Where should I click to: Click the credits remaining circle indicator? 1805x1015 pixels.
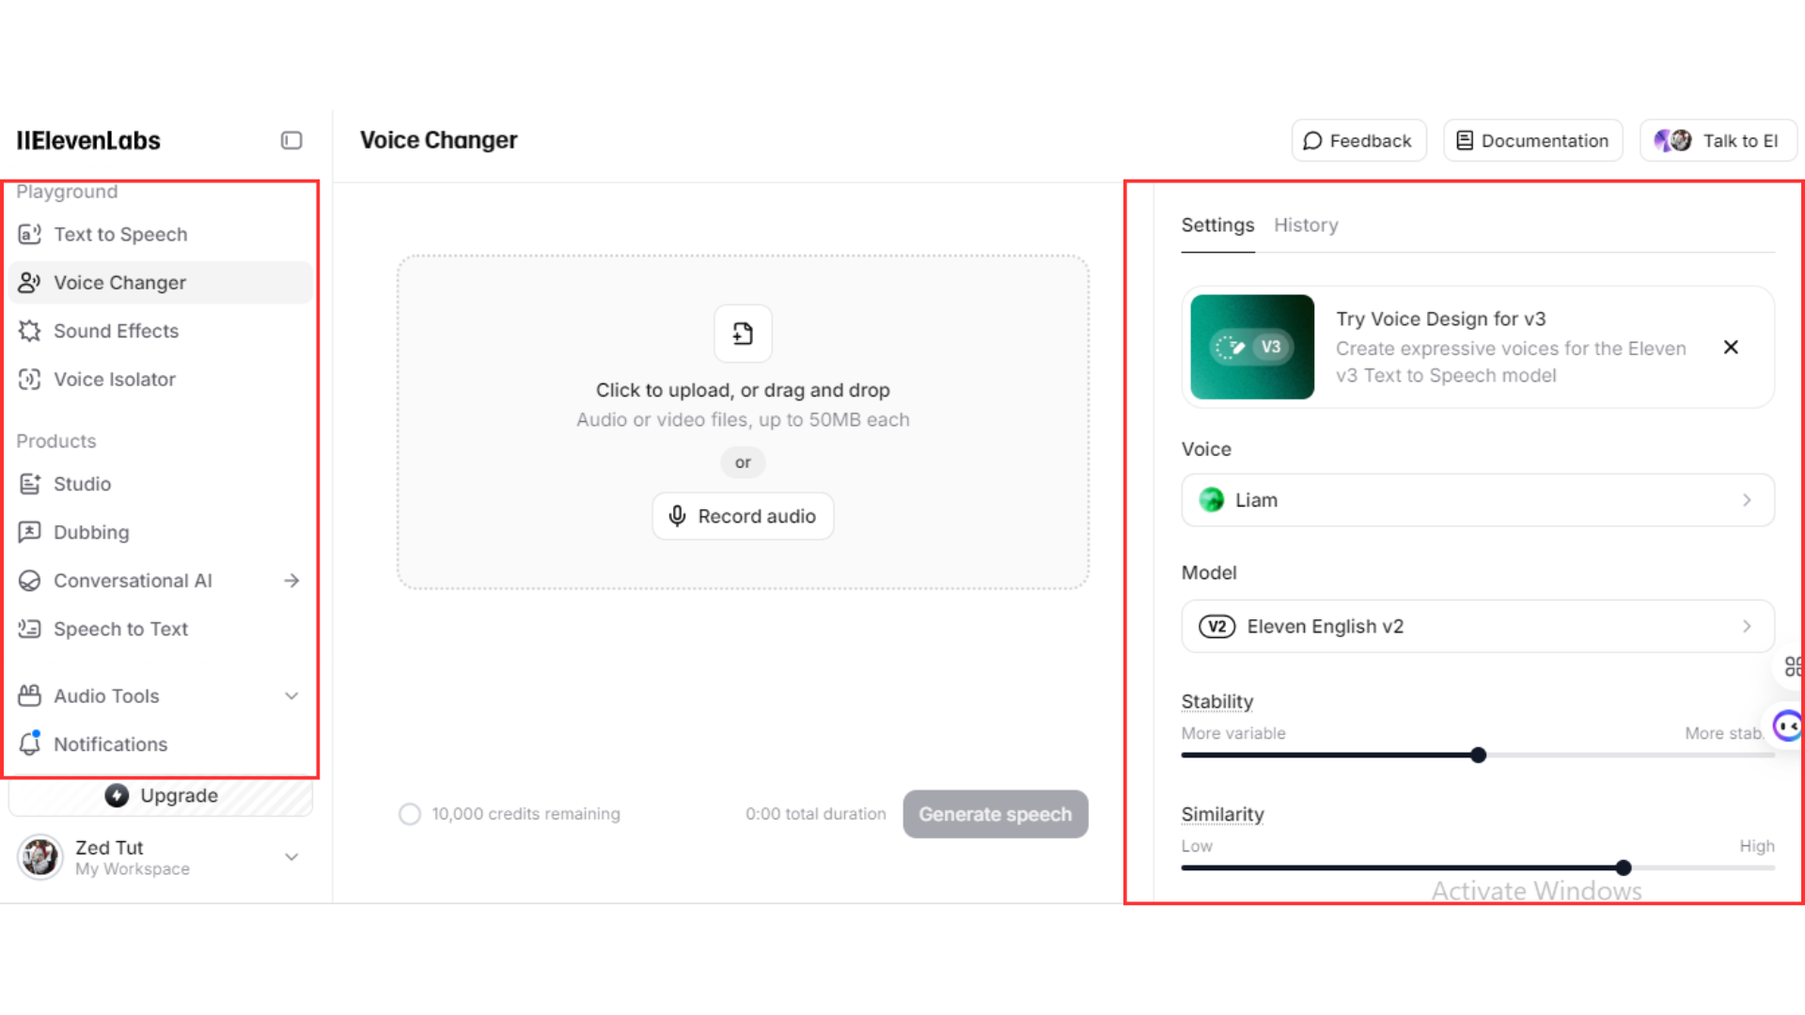410,814
